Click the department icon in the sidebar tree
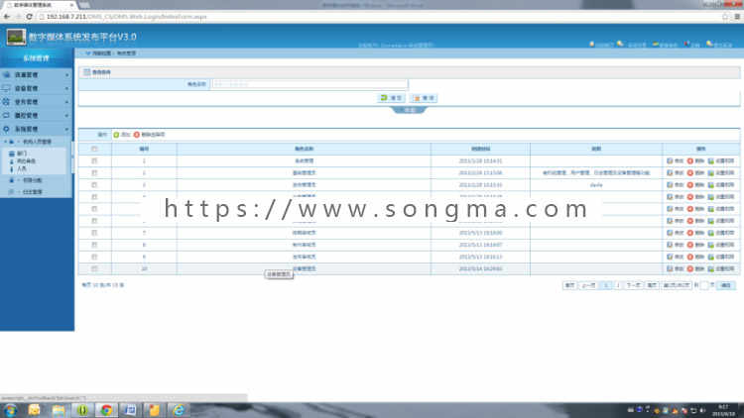 tap(12, 154)
